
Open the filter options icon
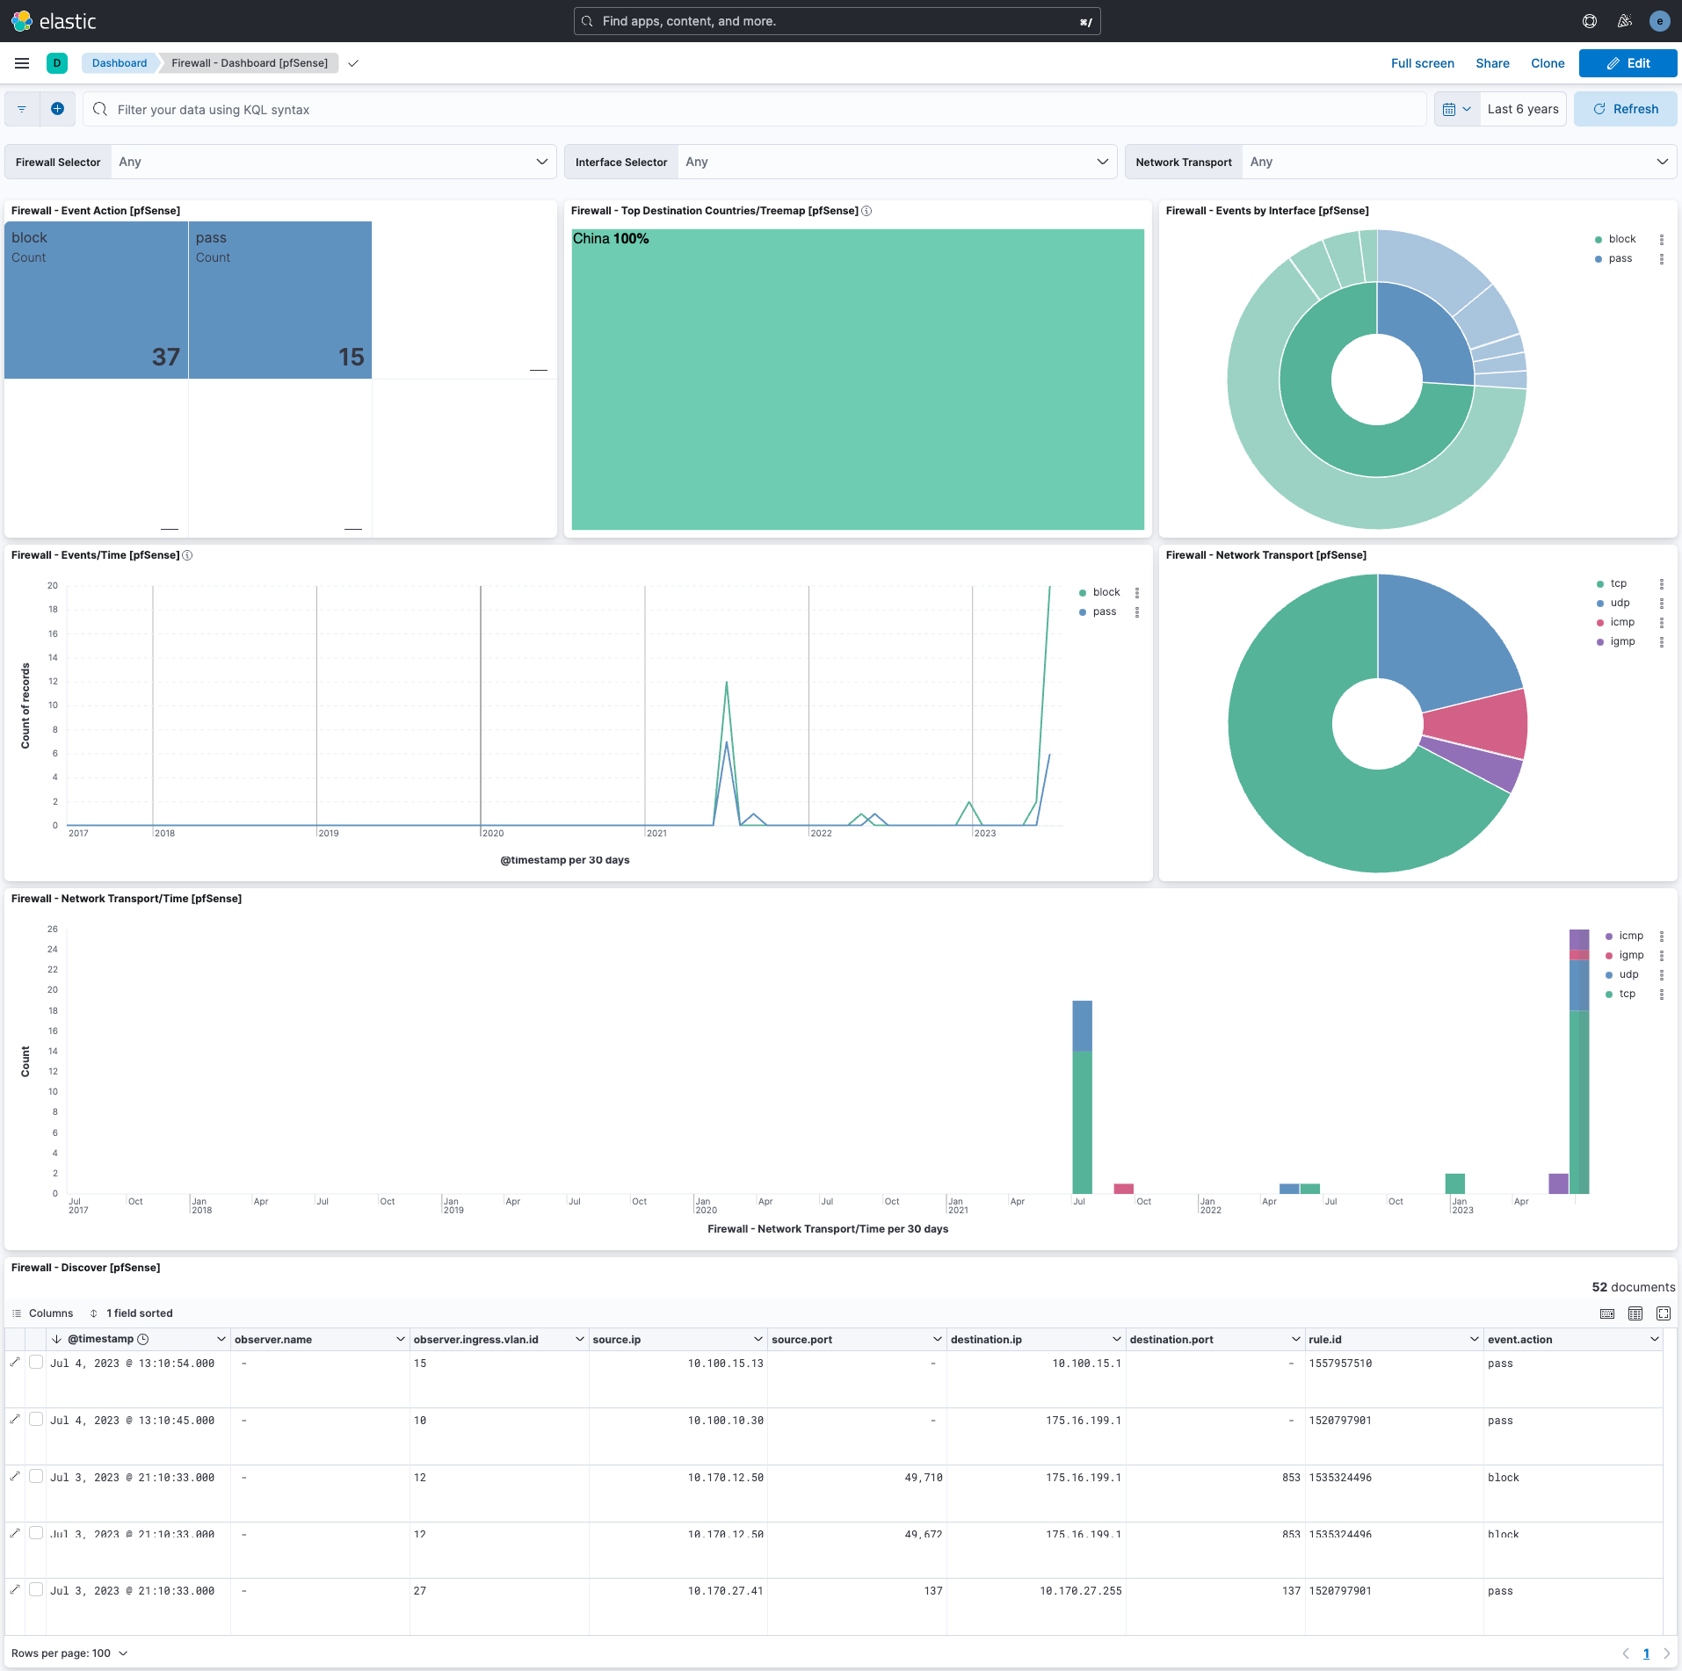[21, 108]
